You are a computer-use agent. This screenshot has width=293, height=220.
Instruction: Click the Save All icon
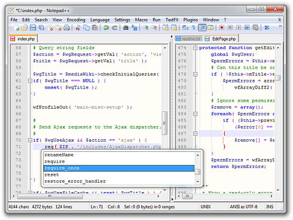point(41,27)
